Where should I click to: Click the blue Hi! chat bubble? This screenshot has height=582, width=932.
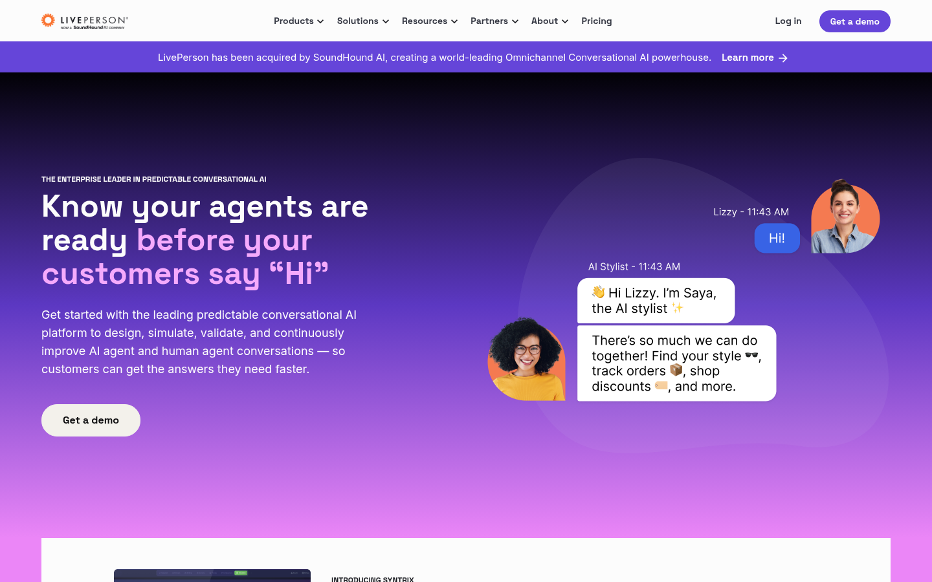coord(777,238)
